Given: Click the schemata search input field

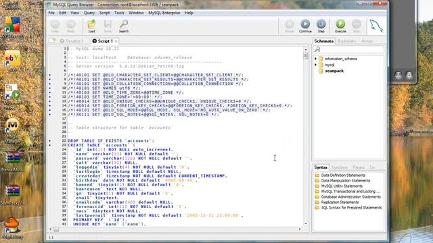Looking at the screenshot, I should click(348, 49).
